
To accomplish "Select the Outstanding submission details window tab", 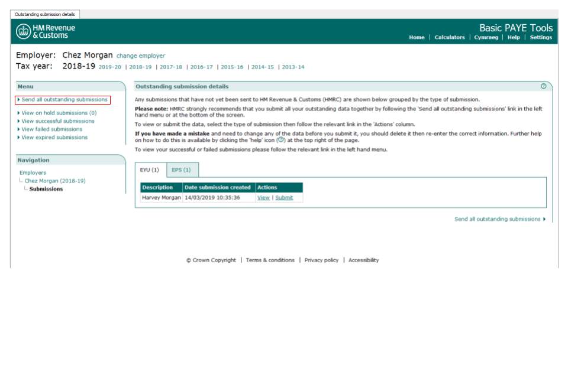I will point(45,14).
